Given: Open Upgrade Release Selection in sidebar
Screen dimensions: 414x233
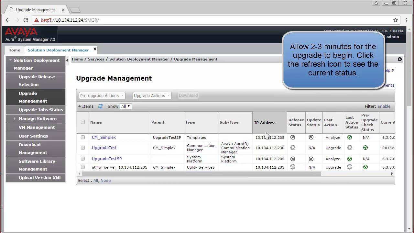Looking at the screenshot, I should [x=36, y=81].
